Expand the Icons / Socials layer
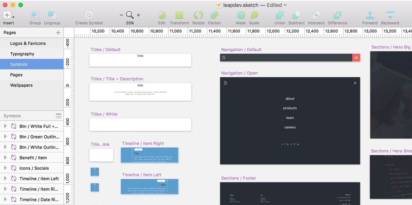412x205 pixels. click(x=5, y=168)
